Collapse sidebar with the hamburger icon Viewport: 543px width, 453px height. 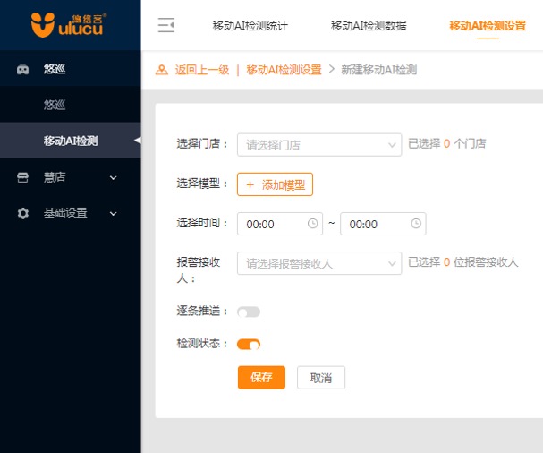(x=166, y=25)
